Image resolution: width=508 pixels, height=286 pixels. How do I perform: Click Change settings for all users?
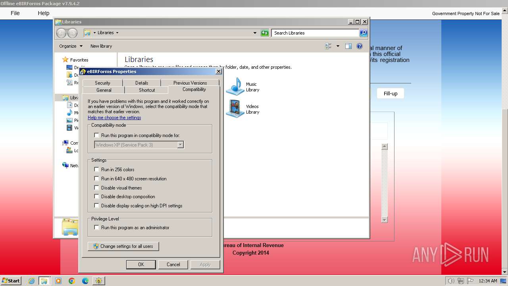tap(123, 246)
